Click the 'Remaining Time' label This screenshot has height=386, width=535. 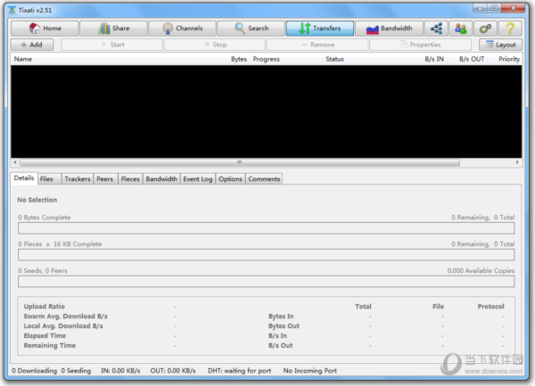coord(49,345)
